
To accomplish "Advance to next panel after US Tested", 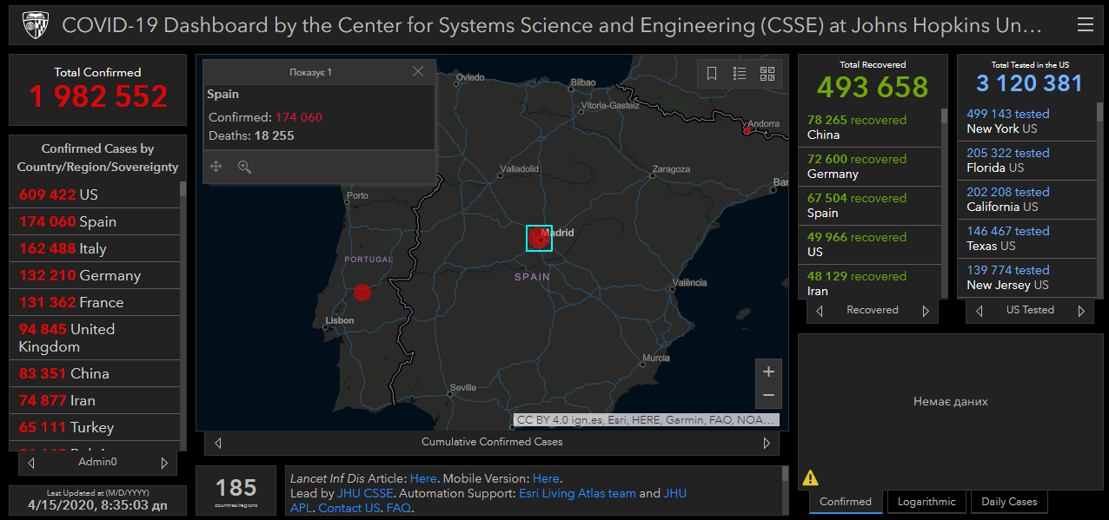I will (x=1081, y=311).
